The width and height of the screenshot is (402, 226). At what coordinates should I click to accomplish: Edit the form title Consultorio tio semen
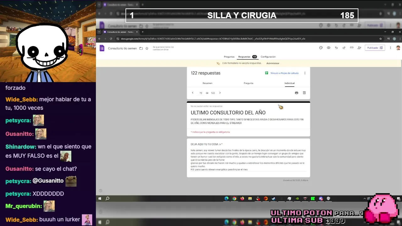(122, 48)
